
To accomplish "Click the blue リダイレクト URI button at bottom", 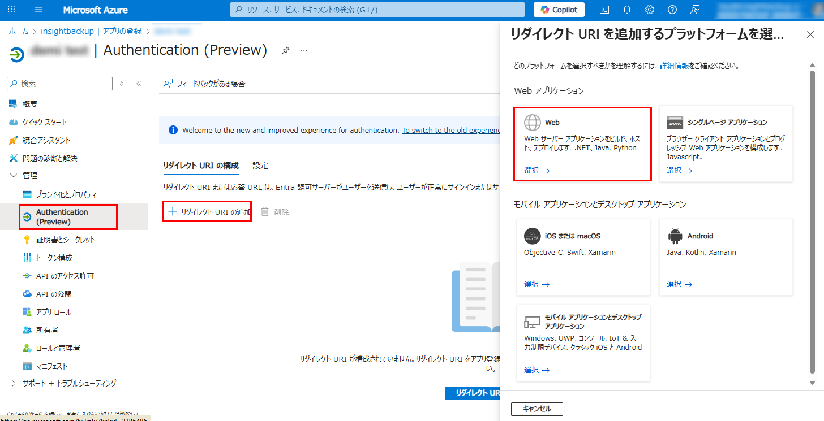I will coord(472,393).
